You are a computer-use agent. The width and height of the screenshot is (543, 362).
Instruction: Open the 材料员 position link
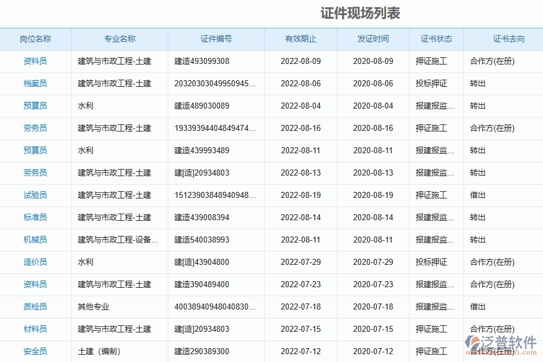(34, 329)
